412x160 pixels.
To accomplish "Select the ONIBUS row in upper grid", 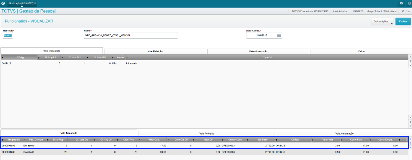I will click(x=204, y=63).
